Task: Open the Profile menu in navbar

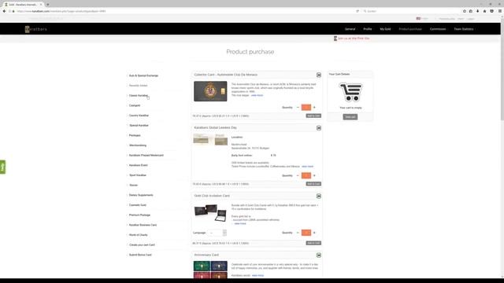Action: (368, 29)
